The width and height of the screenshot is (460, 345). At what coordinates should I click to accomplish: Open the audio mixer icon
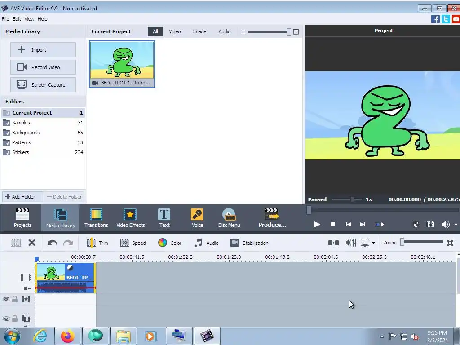click(351, 243)
